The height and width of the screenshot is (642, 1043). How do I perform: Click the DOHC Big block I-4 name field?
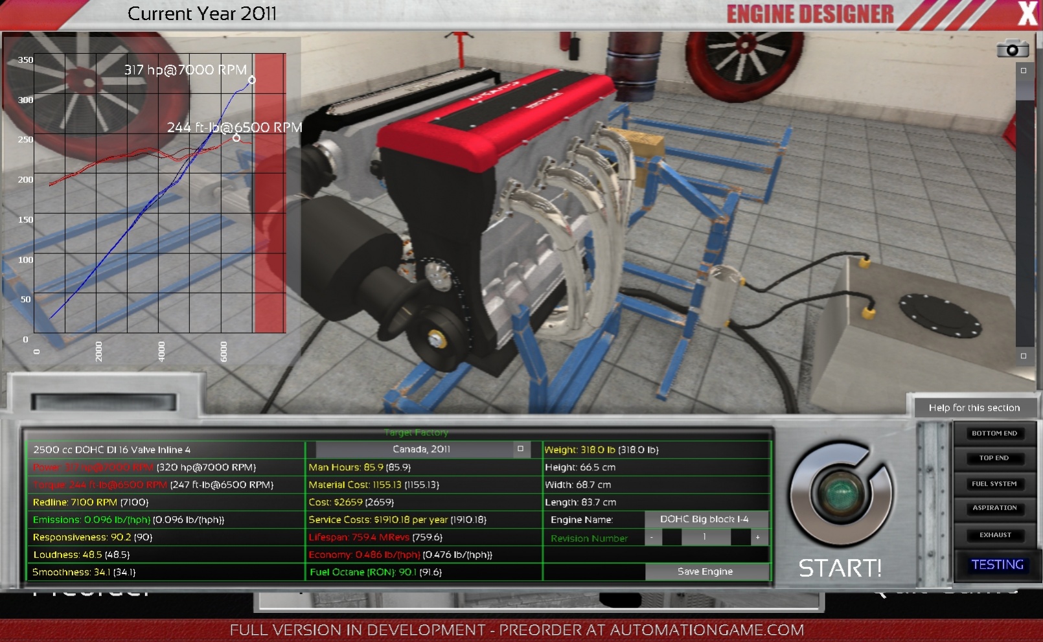tap(705, 519)
